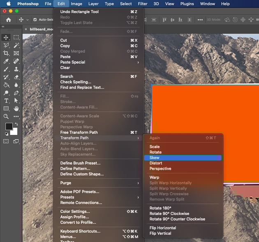
Task: Toggle Quick Mask mode
Action: tap(6, 141)
